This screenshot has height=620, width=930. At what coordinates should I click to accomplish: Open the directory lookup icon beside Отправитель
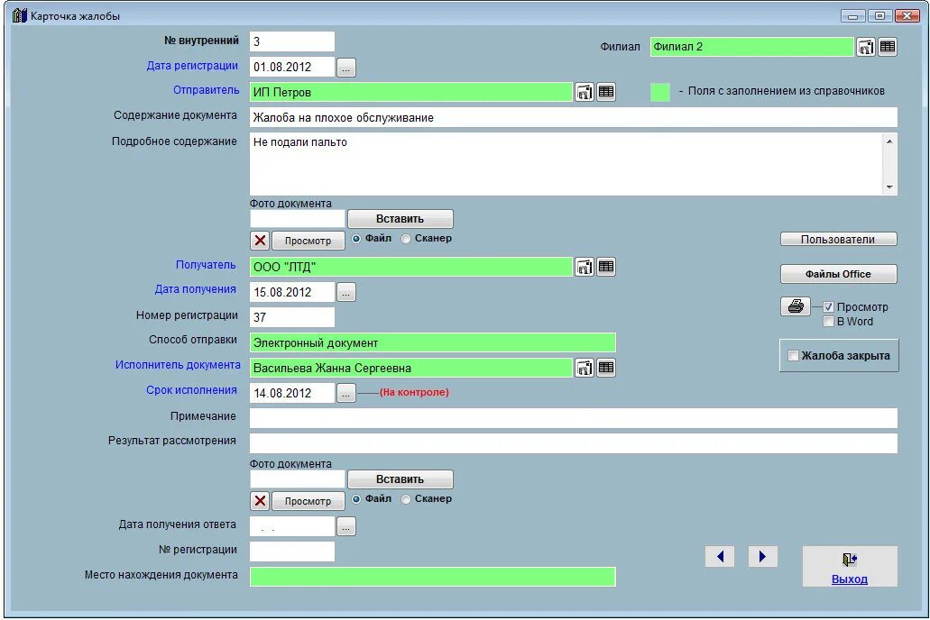tap(585, 92)
